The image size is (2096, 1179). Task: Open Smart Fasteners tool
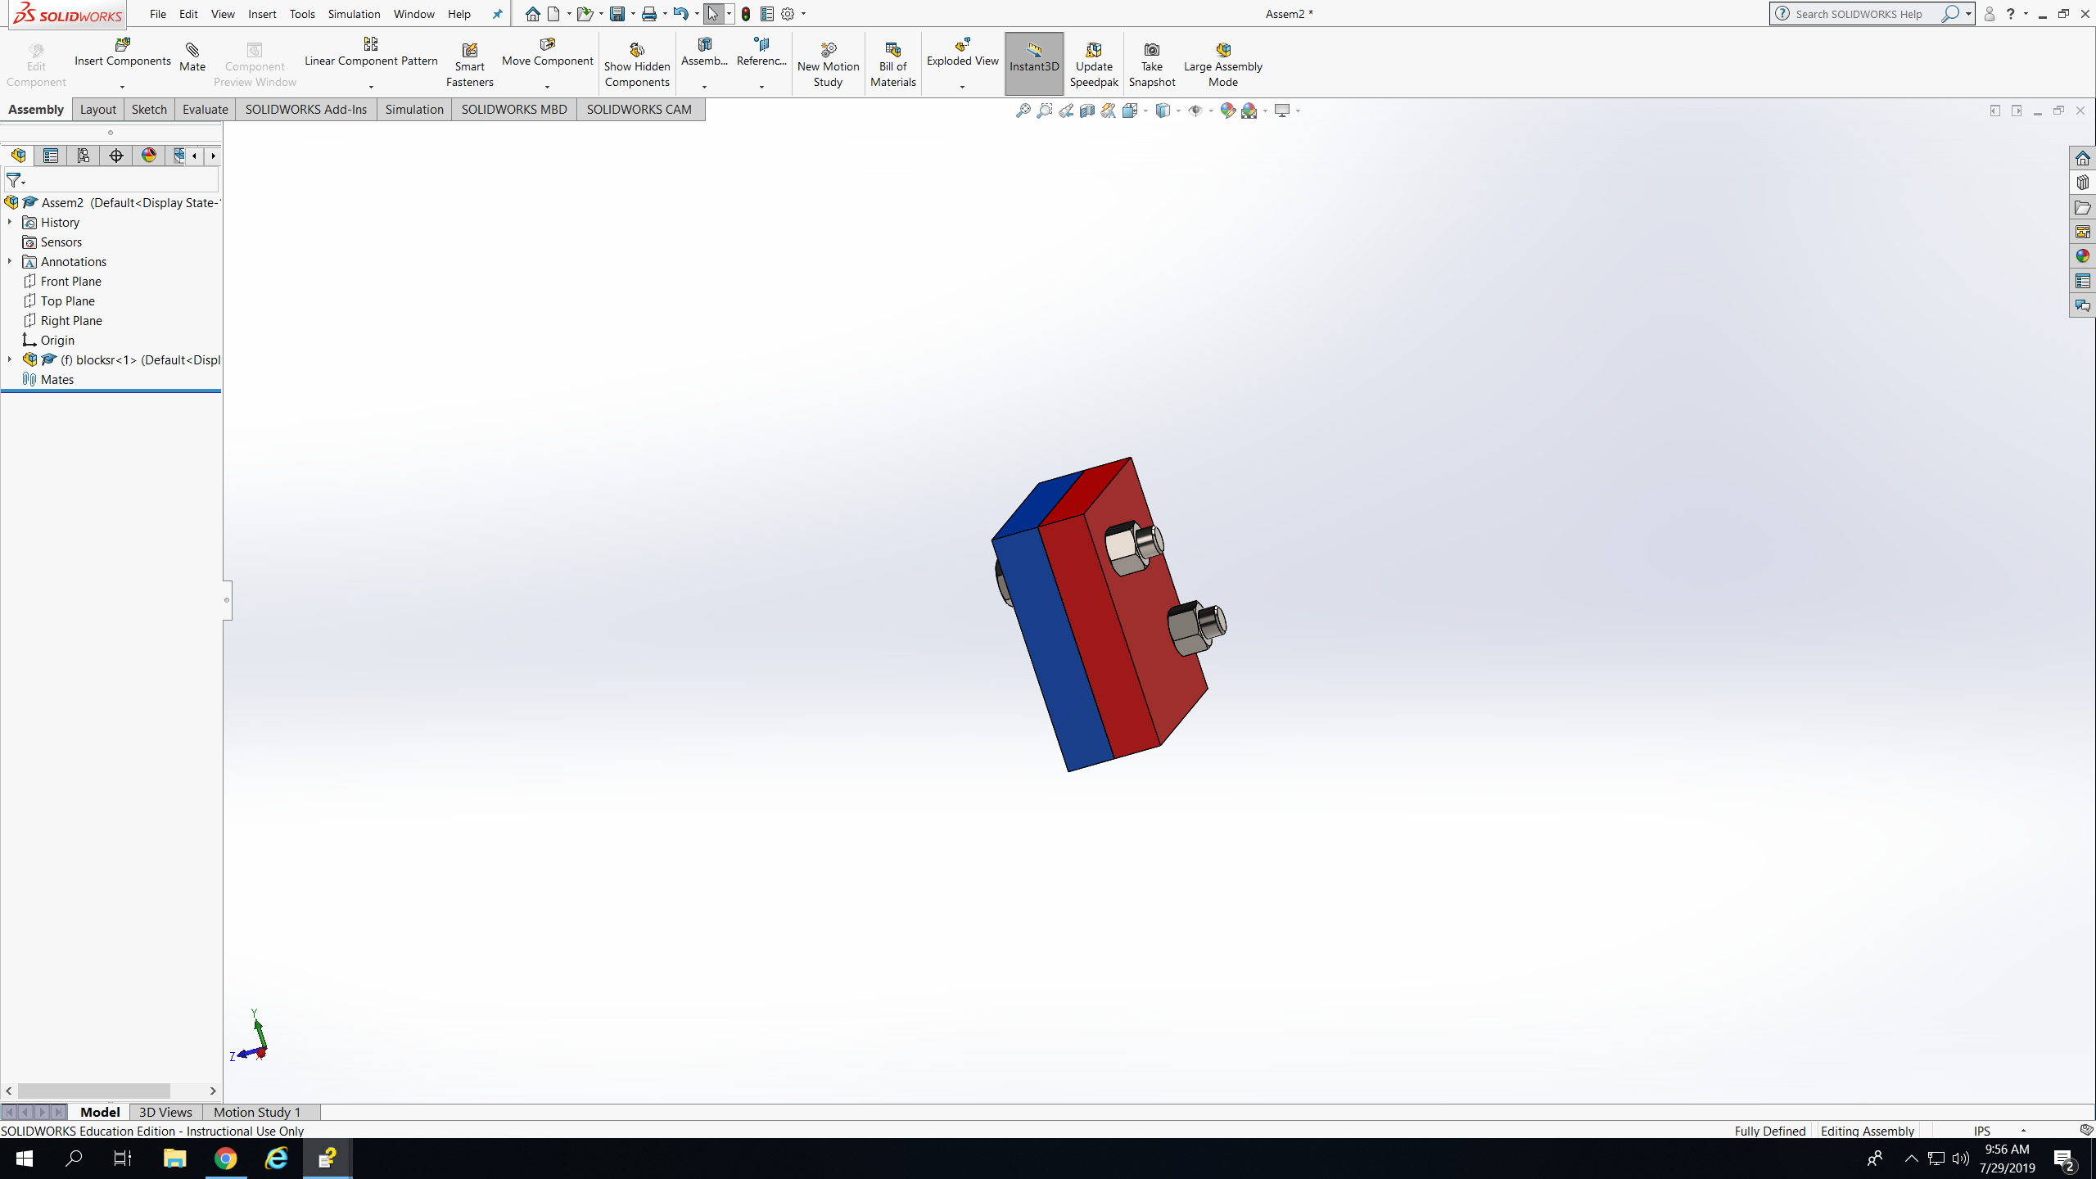coord(469,65)
